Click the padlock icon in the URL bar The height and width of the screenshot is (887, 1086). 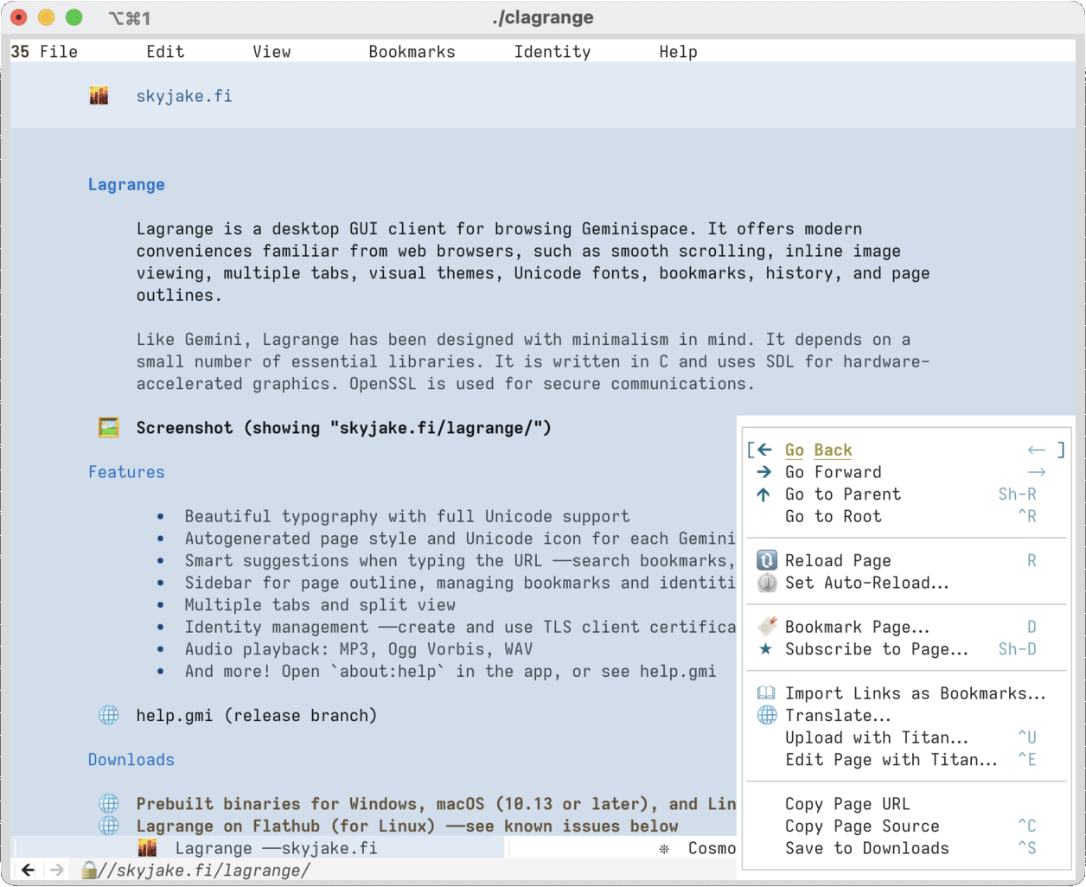pos(88,870)
